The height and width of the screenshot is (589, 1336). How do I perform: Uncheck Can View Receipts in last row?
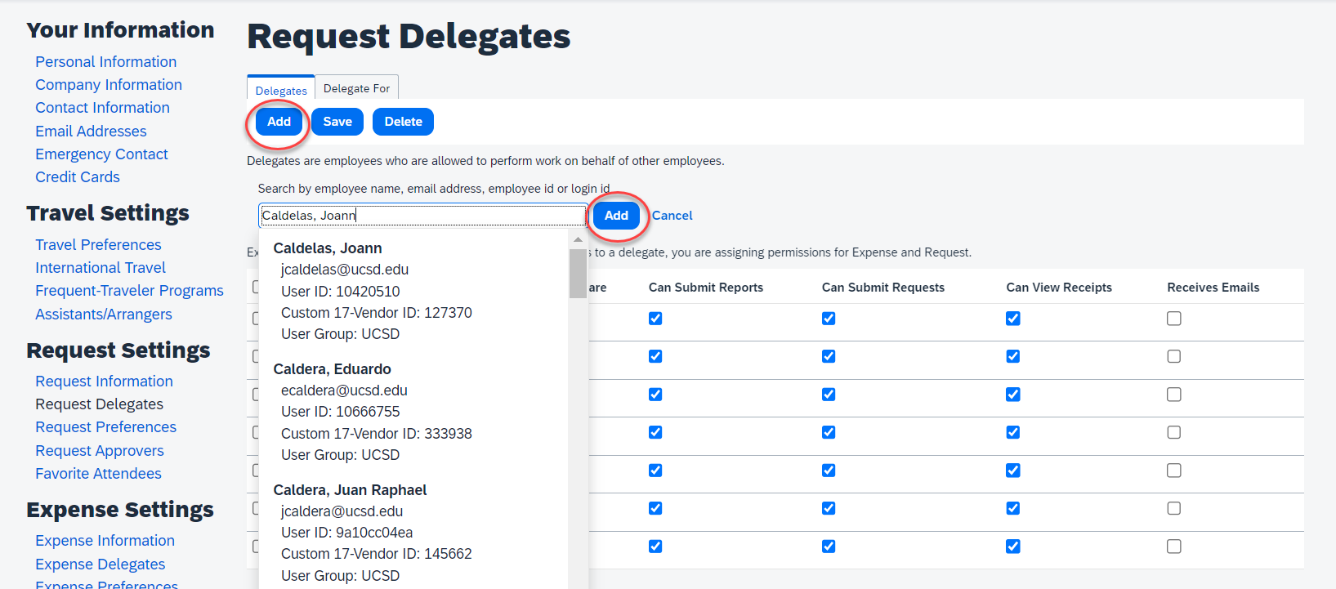[1012, 547]
